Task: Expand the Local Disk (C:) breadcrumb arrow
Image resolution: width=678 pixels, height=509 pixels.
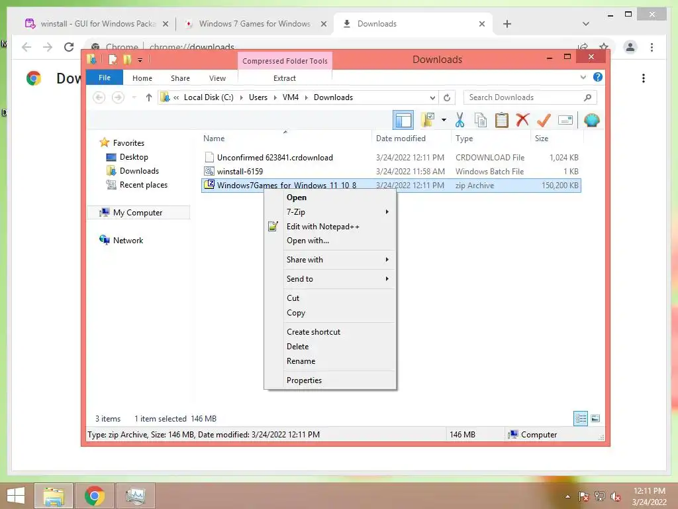Action: pyautogui.click(x=241, y=97)
